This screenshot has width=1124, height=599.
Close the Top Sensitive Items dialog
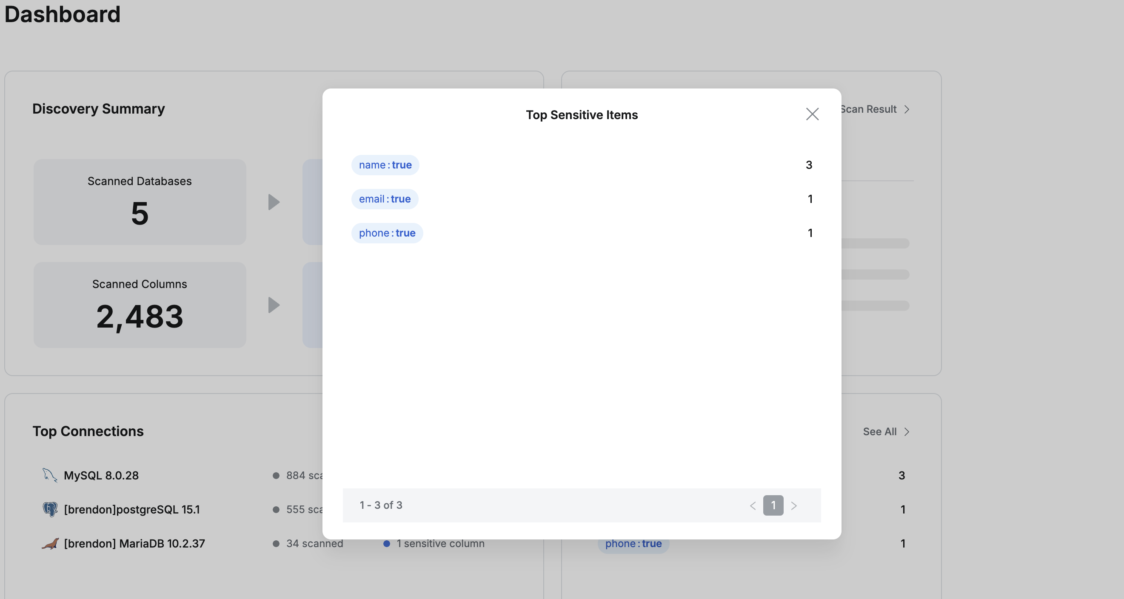[812, 114]
